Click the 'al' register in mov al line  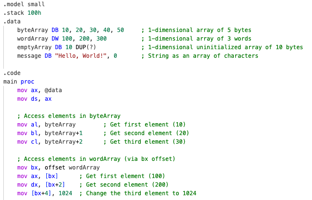(34, 125)
